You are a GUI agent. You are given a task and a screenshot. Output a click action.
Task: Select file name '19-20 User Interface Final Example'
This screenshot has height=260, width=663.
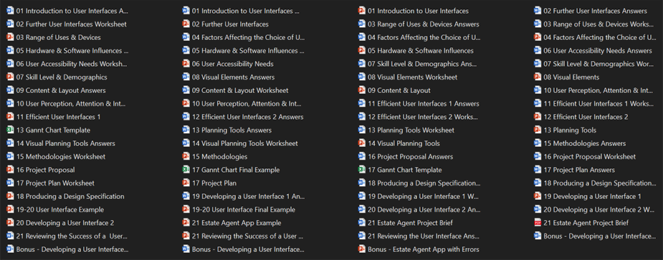click(244, 210)
